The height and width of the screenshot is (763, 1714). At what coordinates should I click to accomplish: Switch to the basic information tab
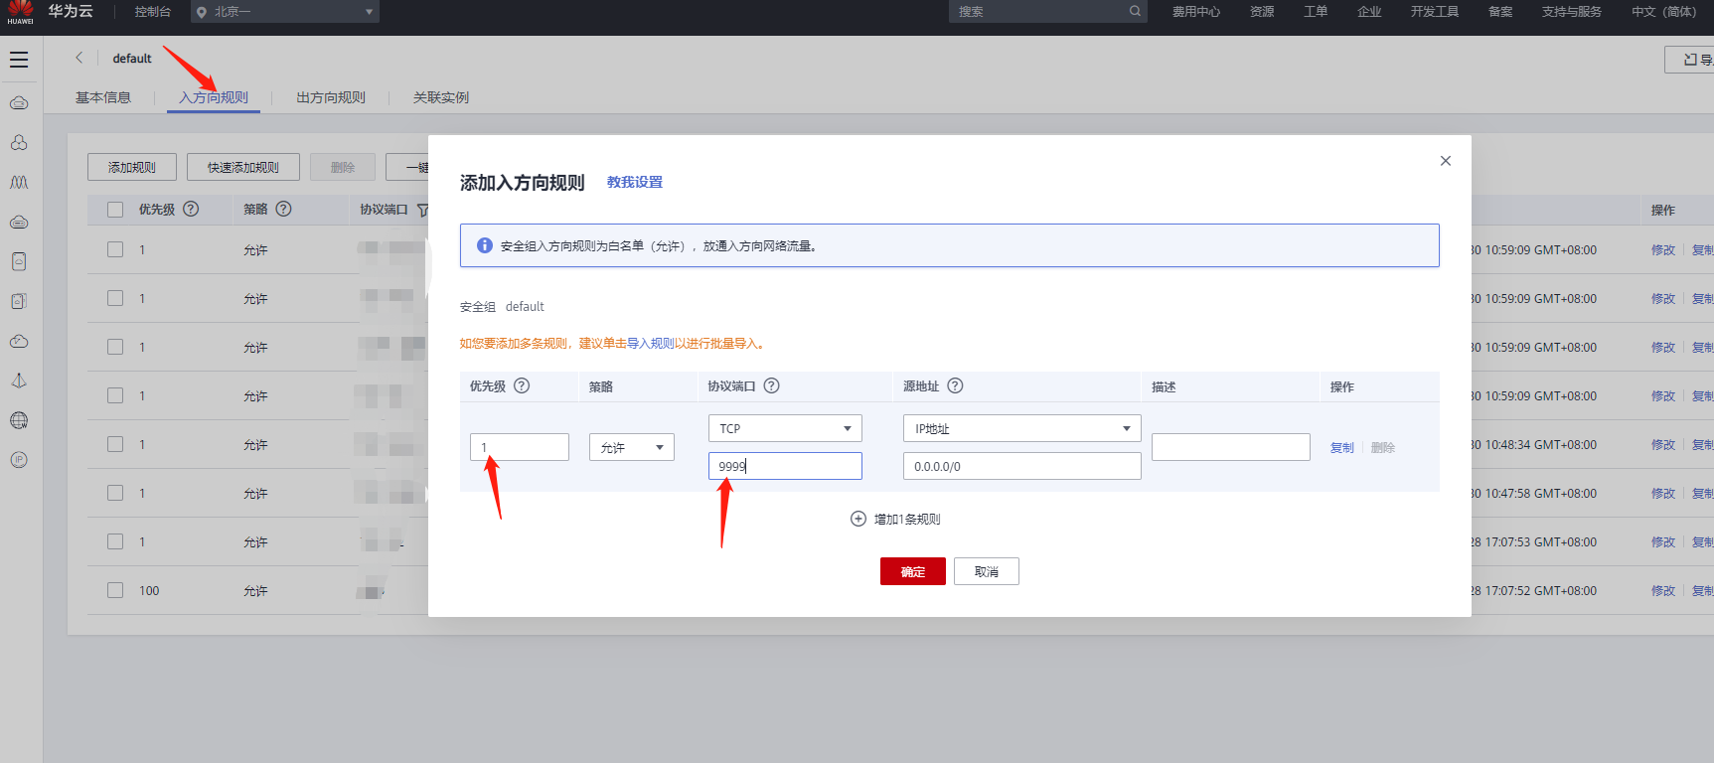103,97
